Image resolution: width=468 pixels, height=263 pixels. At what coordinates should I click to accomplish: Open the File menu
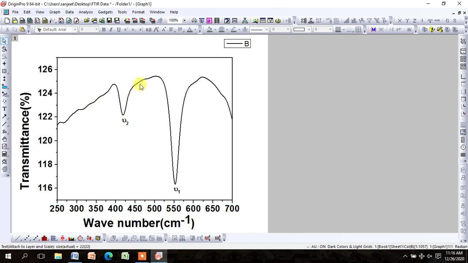click(x=15, y=12)
